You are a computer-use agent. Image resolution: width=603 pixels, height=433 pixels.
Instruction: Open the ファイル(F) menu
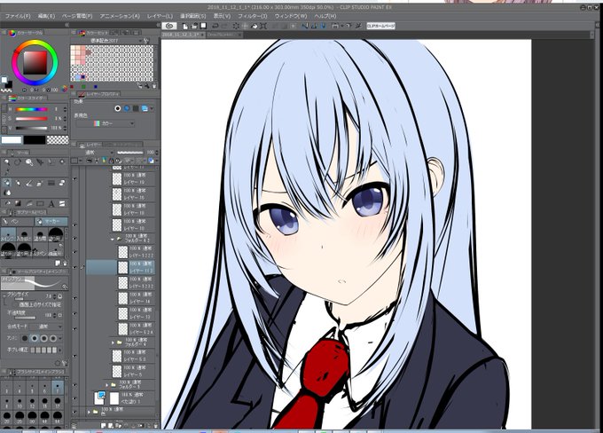click(x=18, y=16)
